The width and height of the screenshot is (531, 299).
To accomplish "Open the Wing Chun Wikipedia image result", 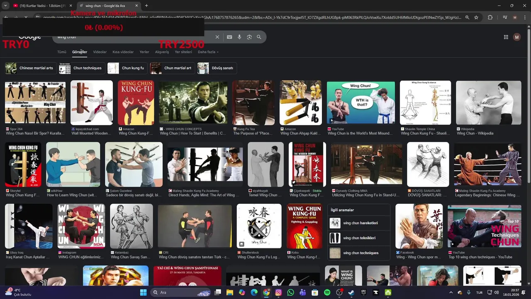I will point(489,103).
